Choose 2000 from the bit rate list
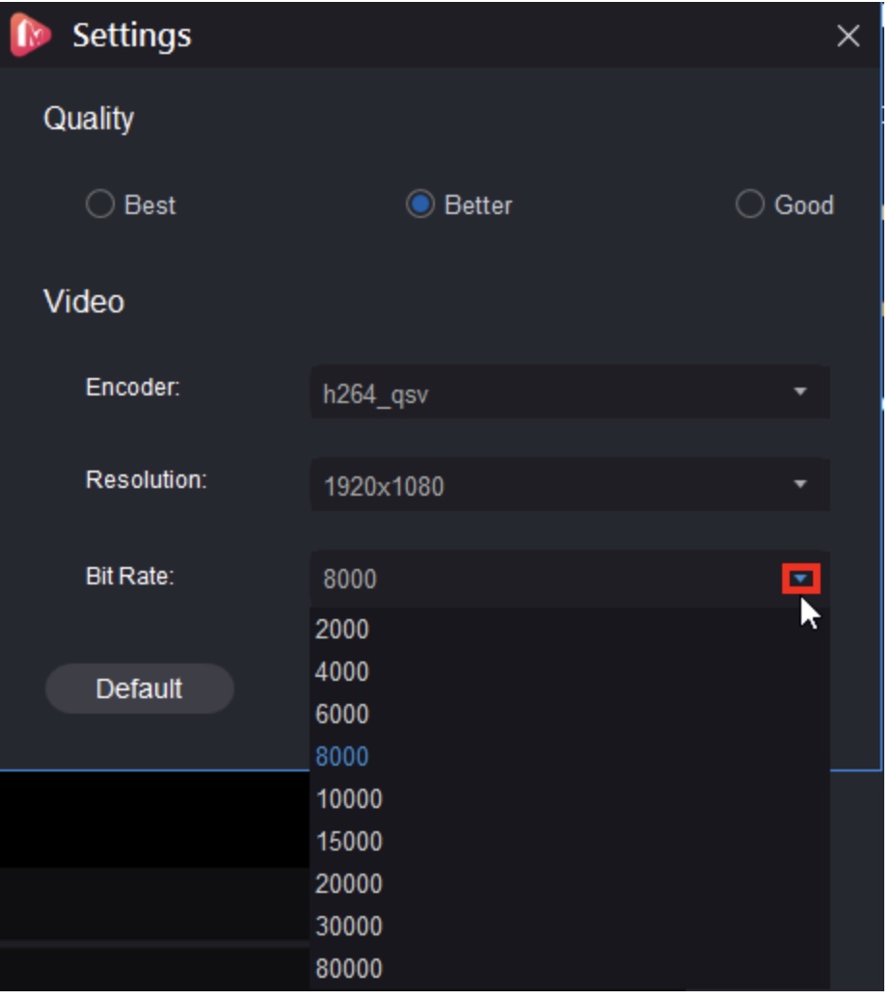 click(572, 632)
